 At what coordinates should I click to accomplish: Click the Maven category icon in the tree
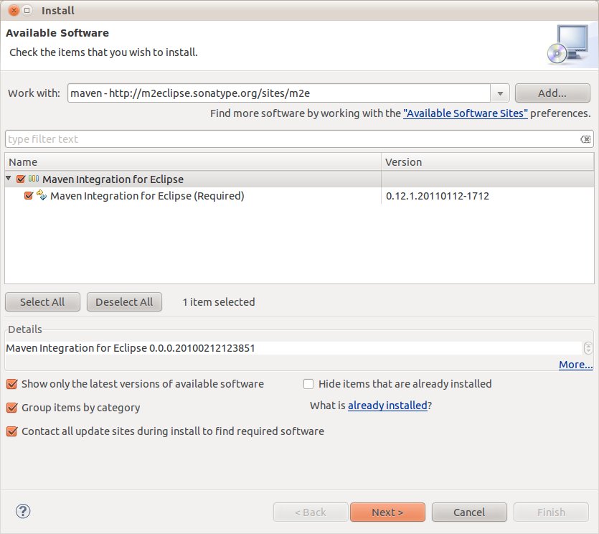(x=34, y=179)
